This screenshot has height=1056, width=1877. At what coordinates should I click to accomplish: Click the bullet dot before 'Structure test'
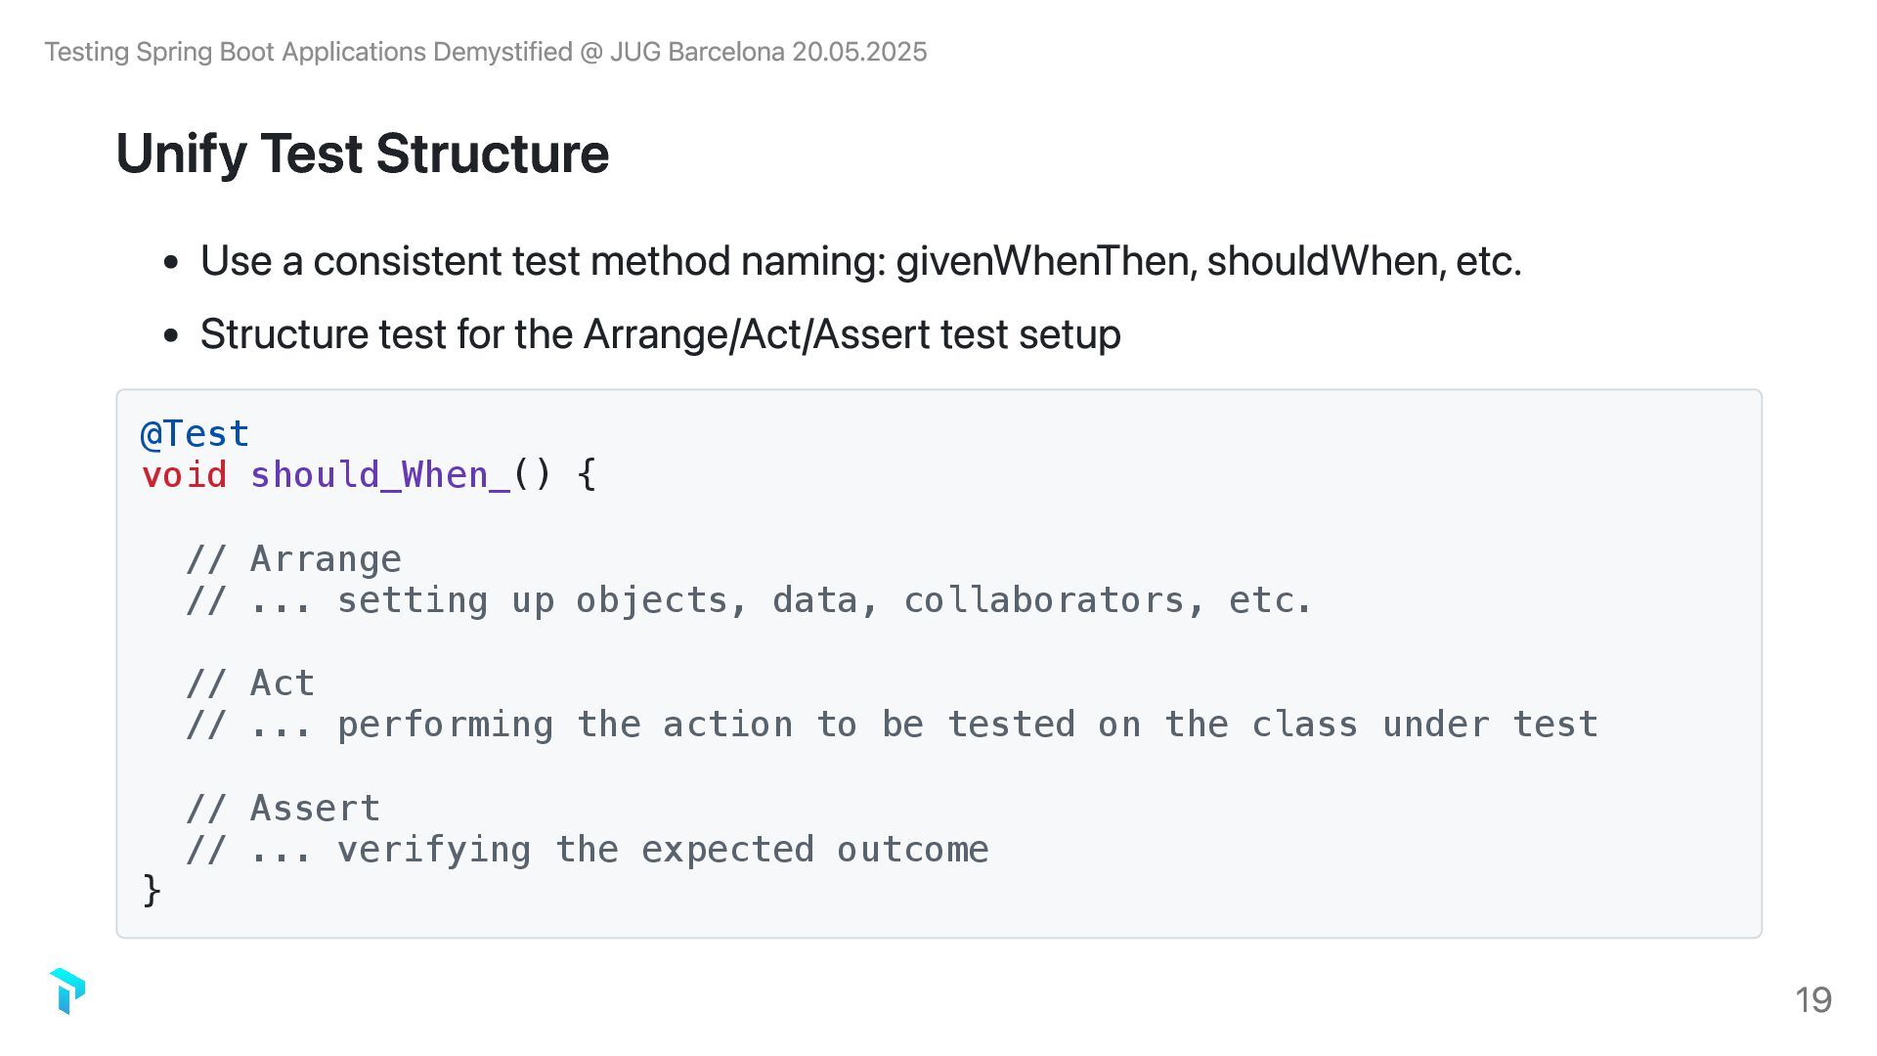tap(172, 335)
